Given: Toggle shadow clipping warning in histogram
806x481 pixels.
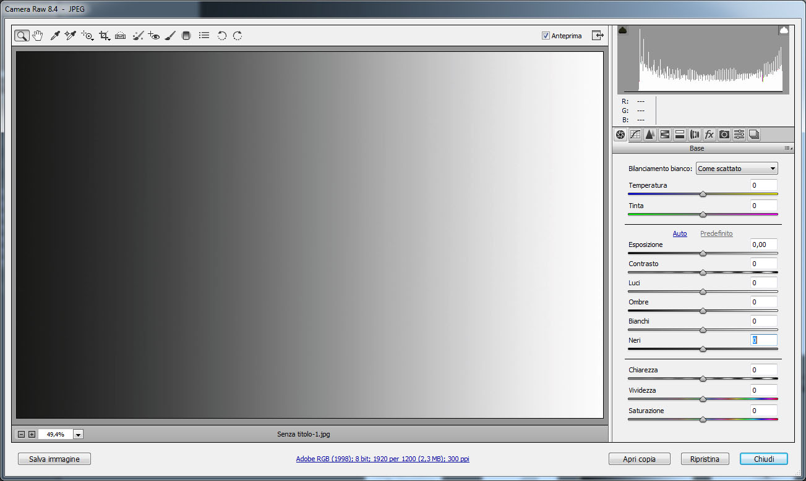Looking at the screenshot, I should tap(623, 30).
